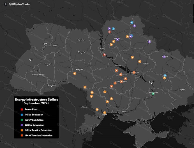
Task: Click the green 150 kV Substation swatch
Action: pyautogui.click(x=21, y=120)
